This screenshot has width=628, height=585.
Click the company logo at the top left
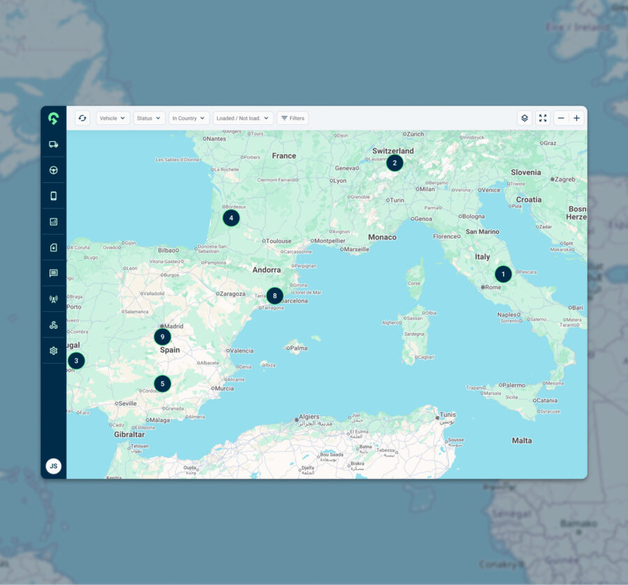[x=53, y=118]
